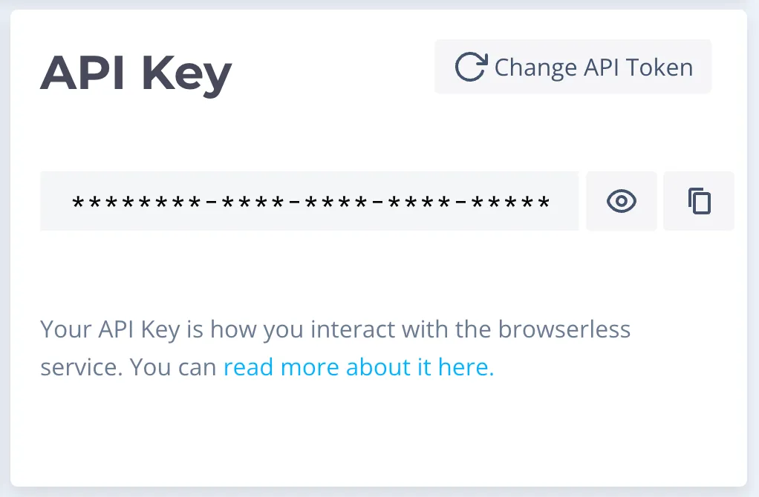Image resolution: width=759 pixels, height=497 pixels.
Task: Select the asterisk-filled key text box
Action: point(310,200)
